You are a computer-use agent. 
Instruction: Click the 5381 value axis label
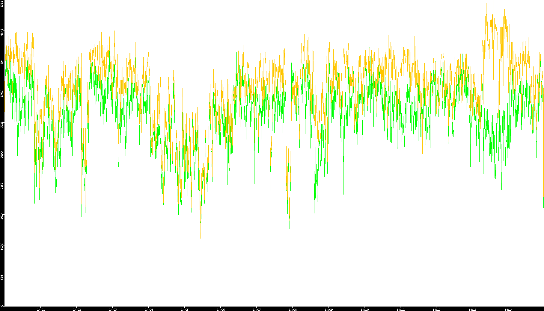[2, 4]
